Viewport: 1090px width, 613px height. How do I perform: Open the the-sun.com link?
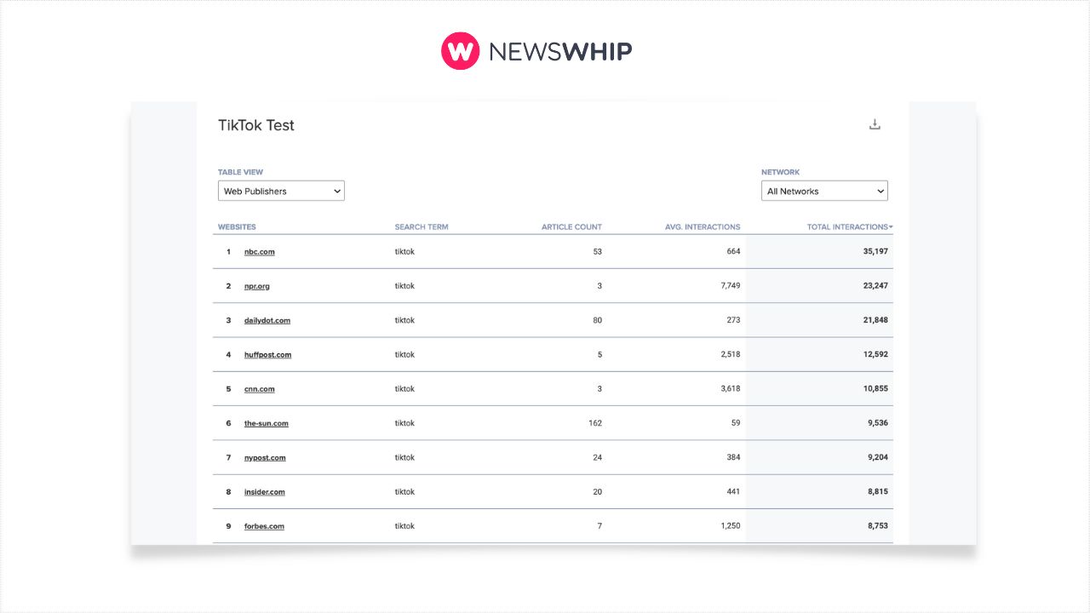coord(267,423)
